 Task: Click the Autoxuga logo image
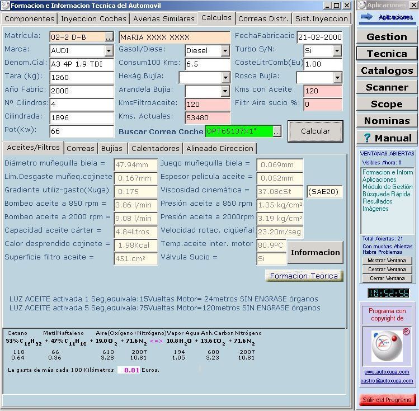pyautogui.click(x=387, y=346)
